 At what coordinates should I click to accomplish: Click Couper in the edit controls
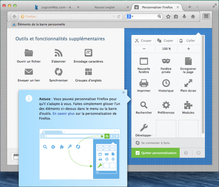(x=144, y=41)
